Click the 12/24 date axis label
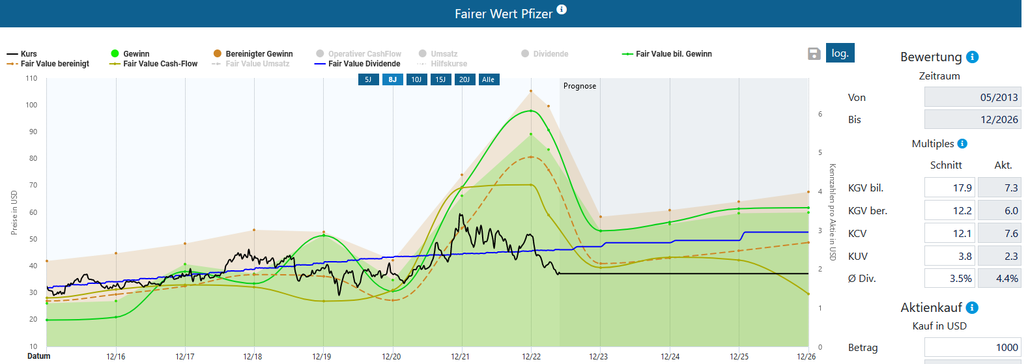1028x364 pixels. point(670,356)
